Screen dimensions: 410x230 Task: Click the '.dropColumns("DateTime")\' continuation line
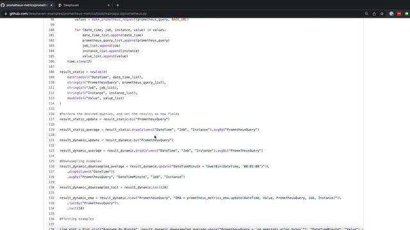coord(91,172)
